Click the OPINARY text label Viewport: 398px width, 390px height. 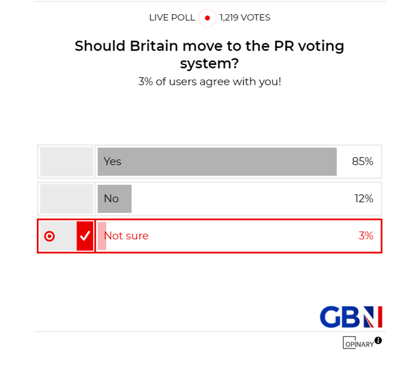coord(359,343)
